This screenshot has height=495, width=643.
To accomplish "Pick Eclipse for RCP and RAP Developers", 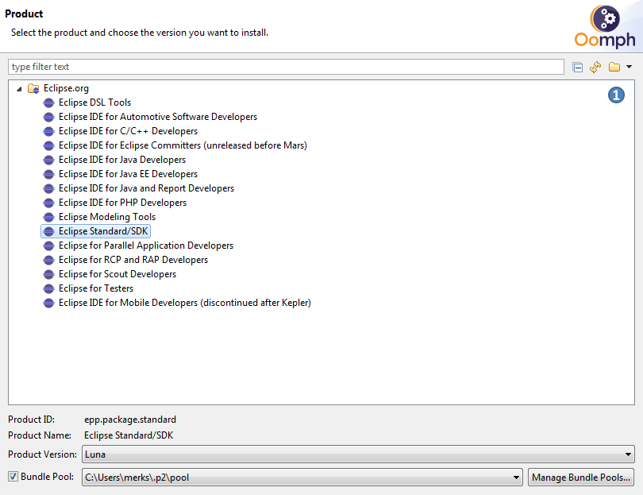I will click(x=133, y=260).
